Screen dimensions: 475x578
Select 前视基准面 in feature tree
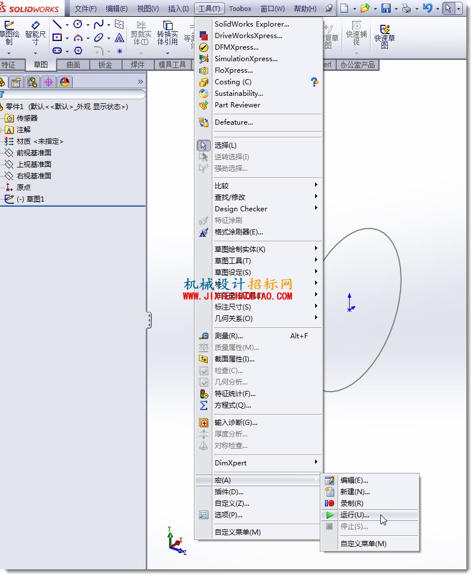(33, 152)
